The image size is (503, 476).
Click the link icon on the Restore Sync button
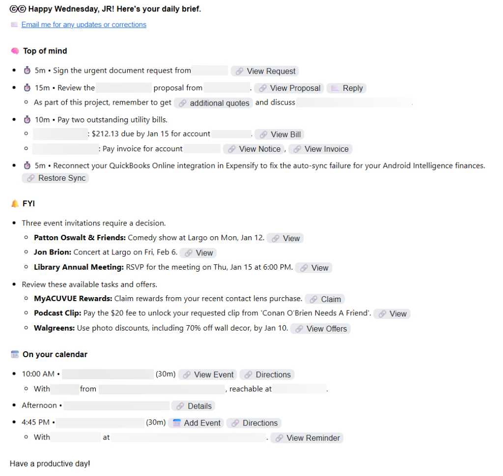(x=29, y=178)
